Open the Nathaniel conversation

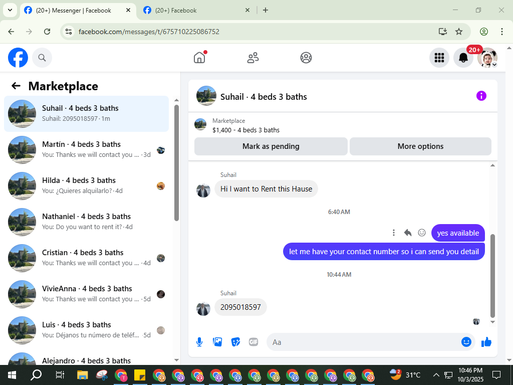(86, 222)
